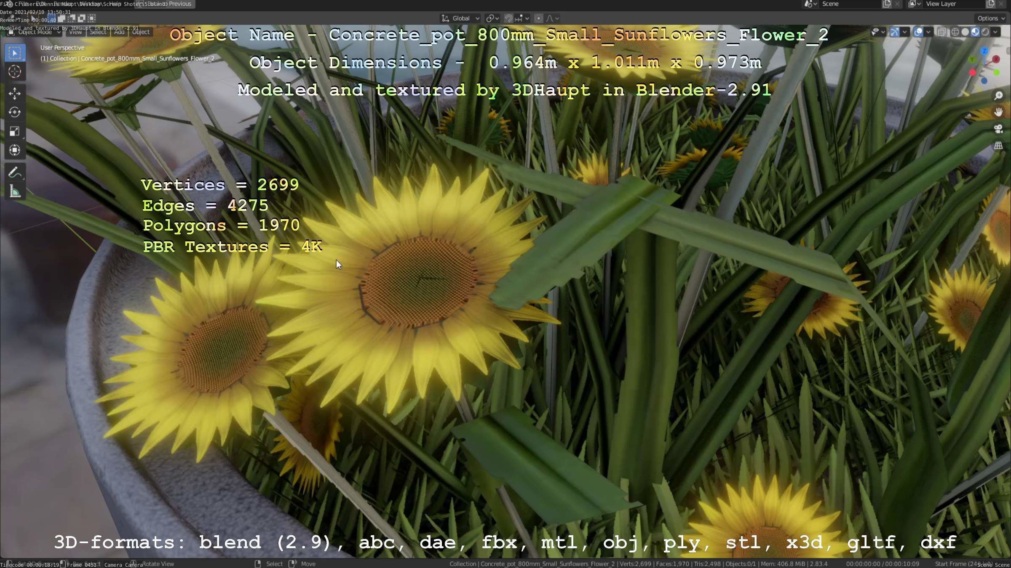Select the Rotate tool
Screen dimensions: 1011x568
pos(15,112)
